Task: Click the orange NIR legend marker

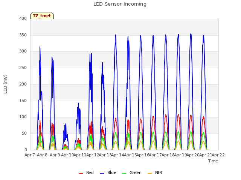Action: 149,173
